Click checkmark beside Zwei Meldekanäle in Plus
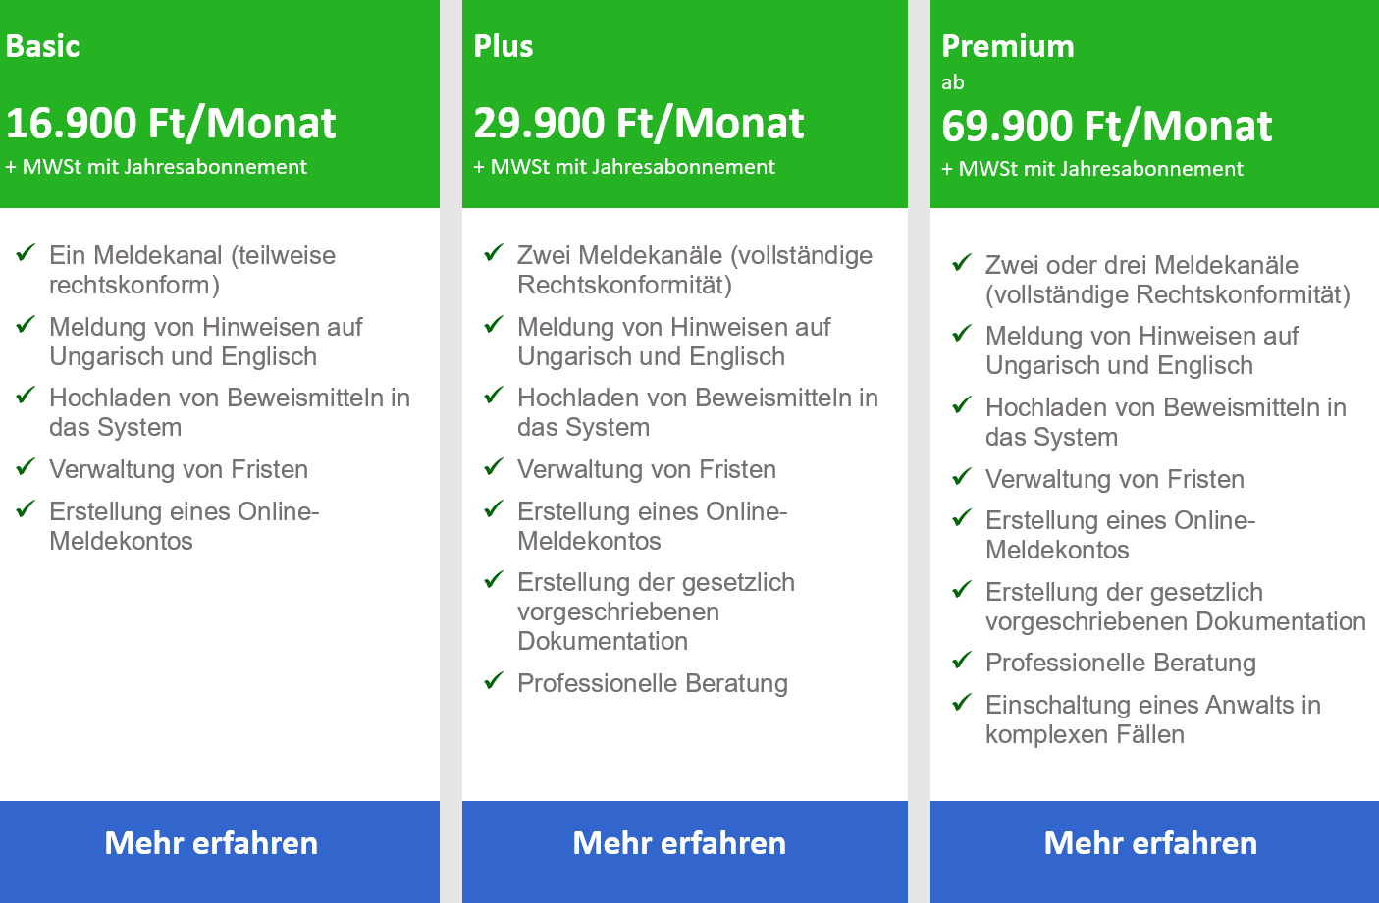 [x=494, y=253]
